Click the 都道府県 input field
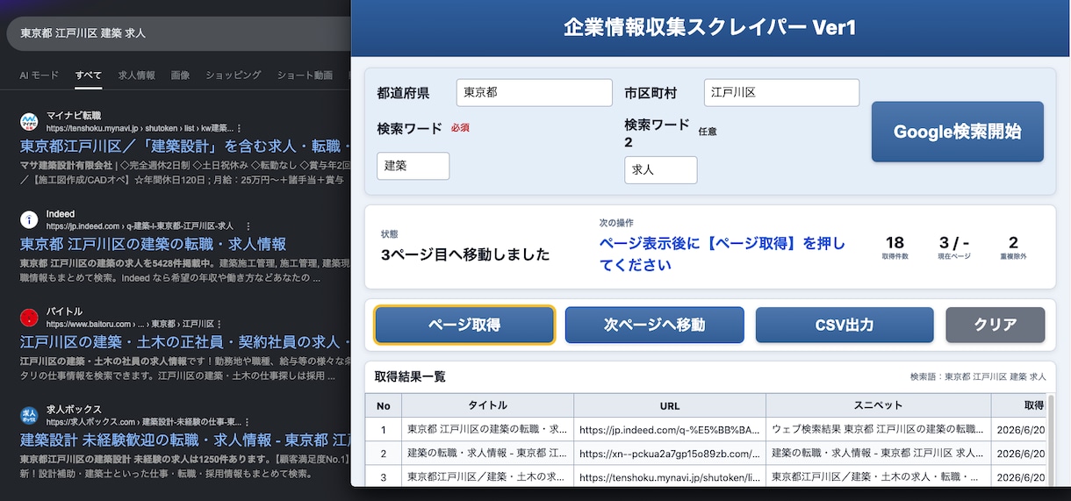This screenshot has width=1071, height=501. tap(535, 92)
